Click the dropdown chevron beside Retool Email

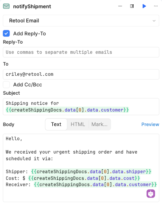[x=154, y=21]
